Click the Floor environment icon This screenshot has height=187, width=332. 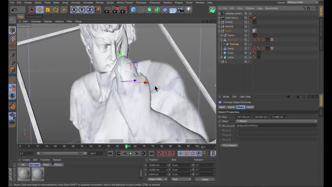coord(173,10)
